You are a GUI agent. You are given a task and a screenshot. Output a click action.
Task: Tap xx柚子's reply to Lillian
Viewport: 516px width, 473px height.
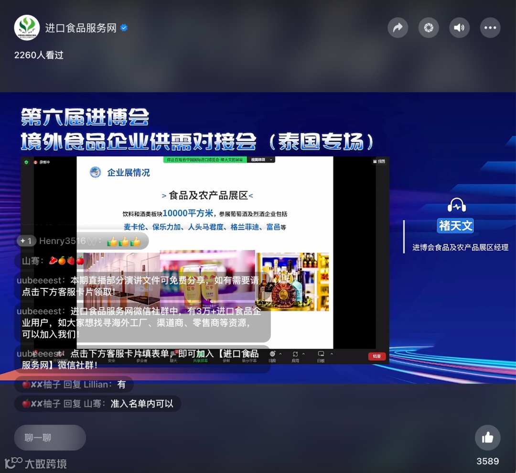tap(74, 385)
